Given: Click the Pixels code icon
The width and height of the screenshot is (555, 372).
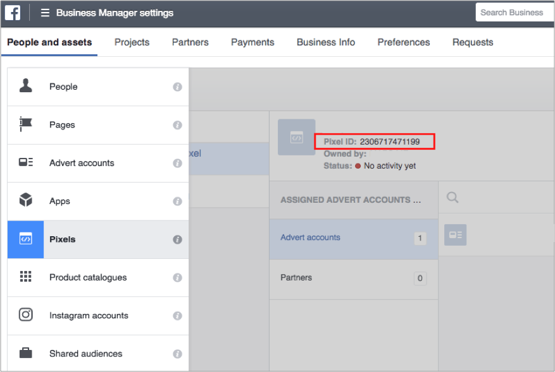Looking at the screenshot, I should [x=25, y=239].
